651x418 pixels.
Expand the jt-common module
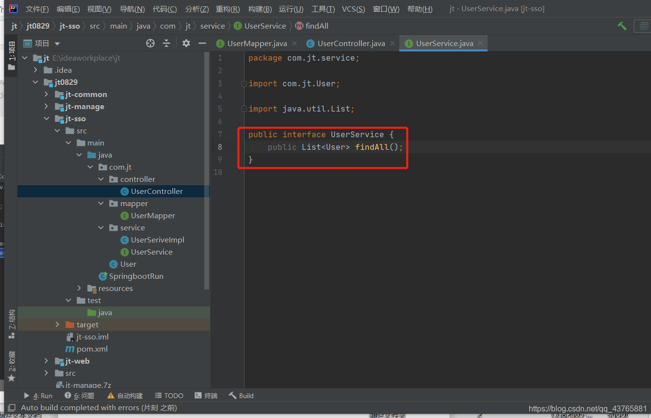coord(46,94)
